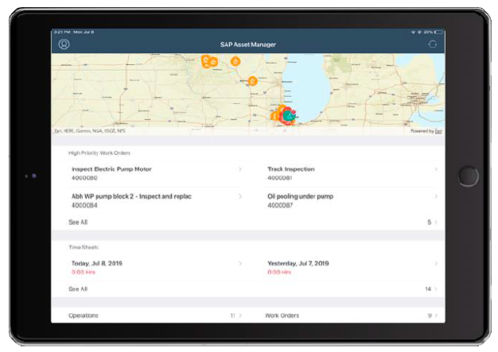The height and width of the screenshot is (352, 498).
Task: Expand chevron for Inspect Electric Pump Motor
Action: pyautogui.click(x=240, y=169)
